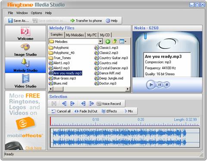The image size is (207, 161).
Task: Switch to the My Melodies tab
Action: [75, 35]
